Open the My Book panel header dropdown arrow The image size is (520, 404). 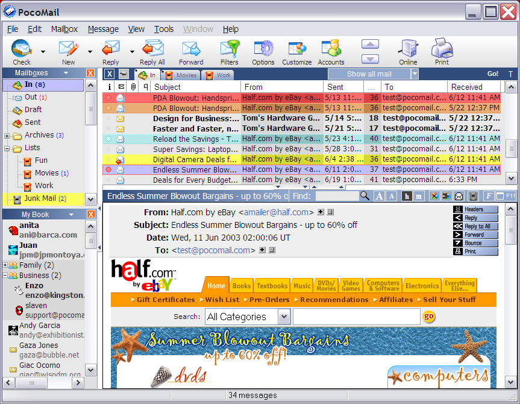pos(71,215)
